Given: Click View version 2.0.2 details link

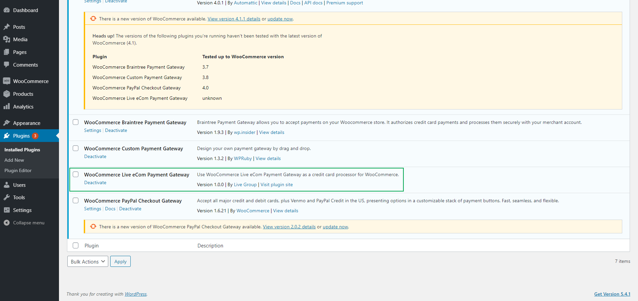Looking at the screenshot, I should [289, 227].
